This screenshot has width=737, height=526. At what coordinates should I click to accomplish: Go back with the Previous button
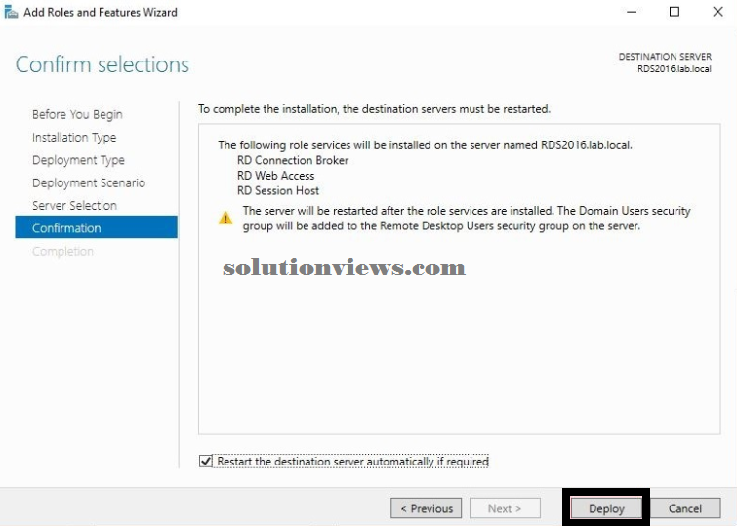[x=426, y=508]
